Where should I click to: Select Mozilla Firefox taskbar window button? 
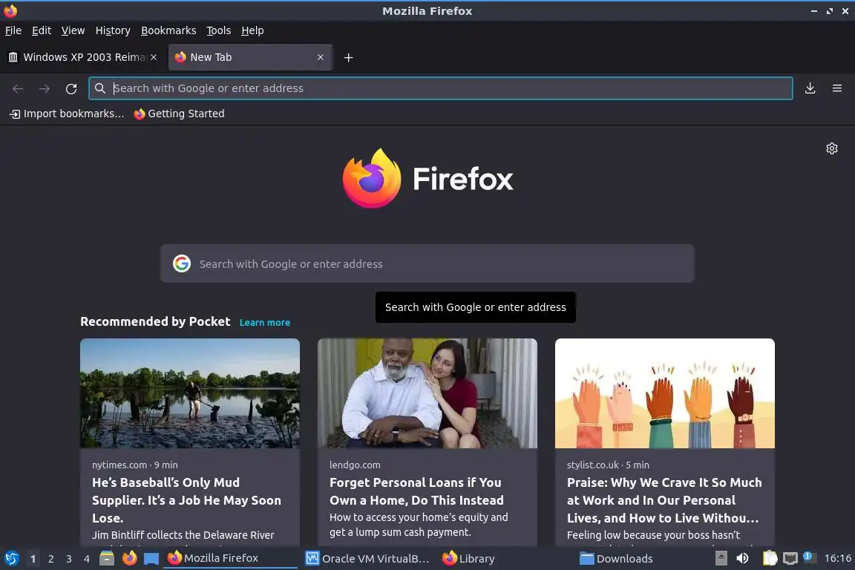coord(230,559)
